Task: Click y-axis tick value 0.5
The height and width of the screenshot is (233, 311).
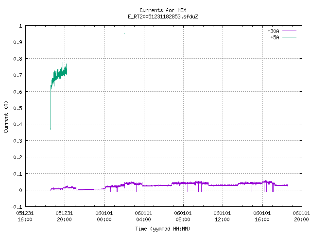Action: point(17,108)
